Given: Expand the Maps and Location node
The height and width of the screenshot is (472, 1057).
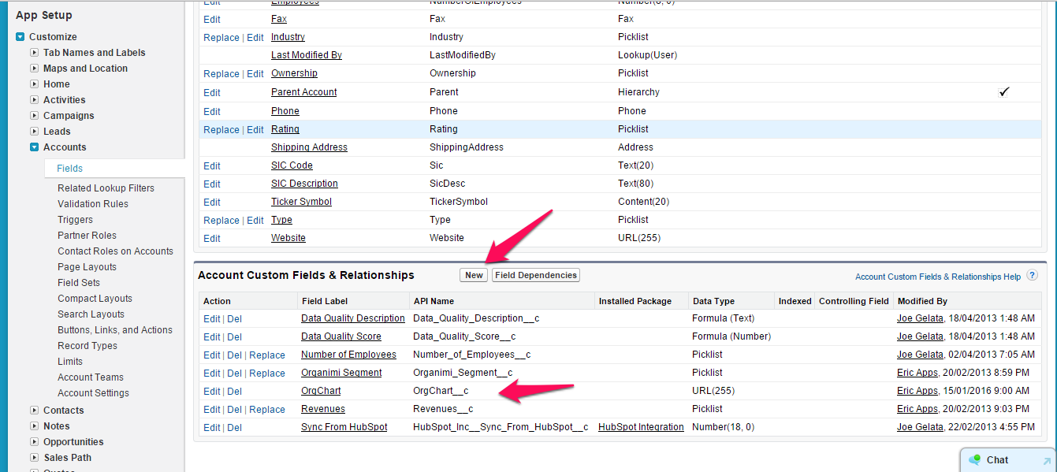Looking at the screenshot, I should 35,69.
